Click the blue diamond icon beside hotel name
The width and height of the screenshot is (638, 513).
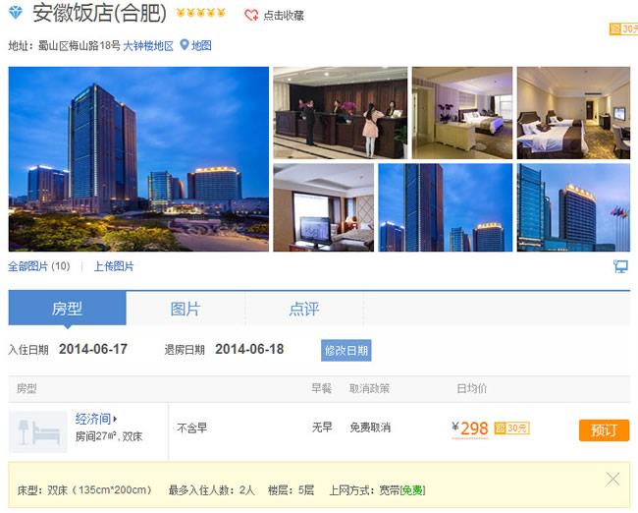16,12
